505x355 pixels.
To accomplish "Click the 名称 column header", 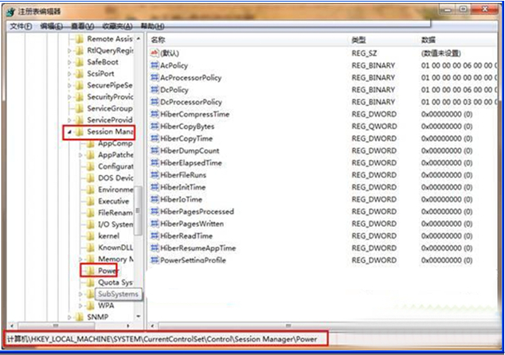I will [x=158, y=40].
